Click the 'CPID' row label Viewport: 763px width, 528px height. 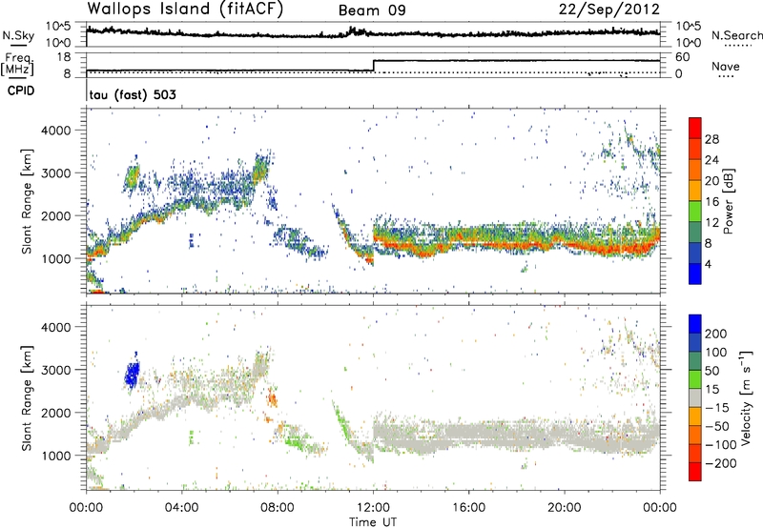tap(21, 91)
